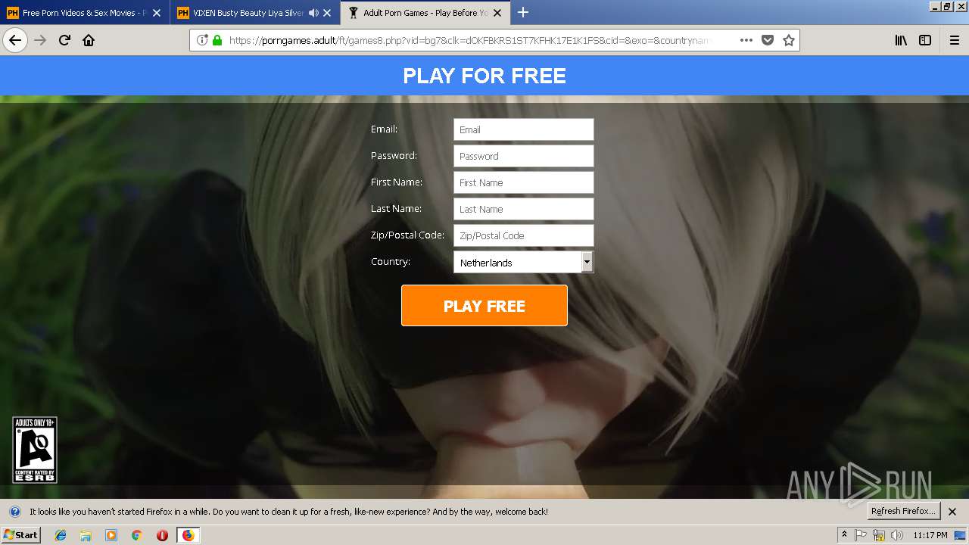The width and height of the screenshot is (969, 545).
Task: Open the volume speaker tray icon
Action: 897,535
